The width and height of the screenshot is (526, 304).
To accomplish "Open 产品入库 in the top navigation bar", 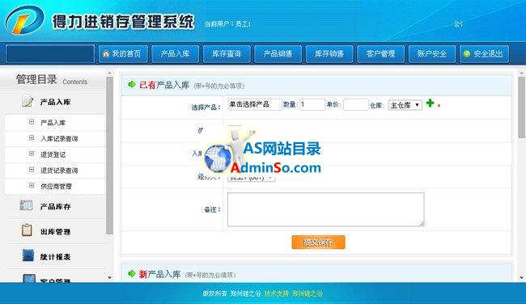I will pyautogui.click(x=175, y=54).
